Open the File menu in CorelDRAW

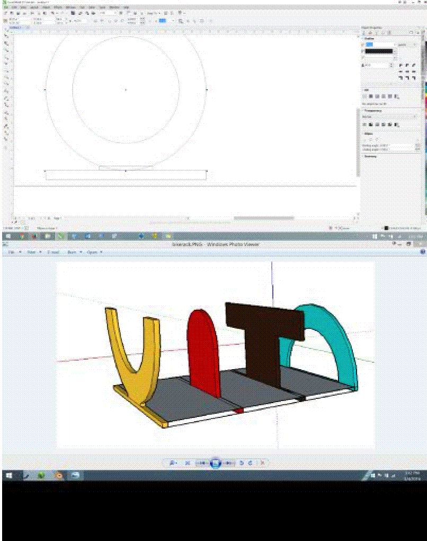point(6,7)
